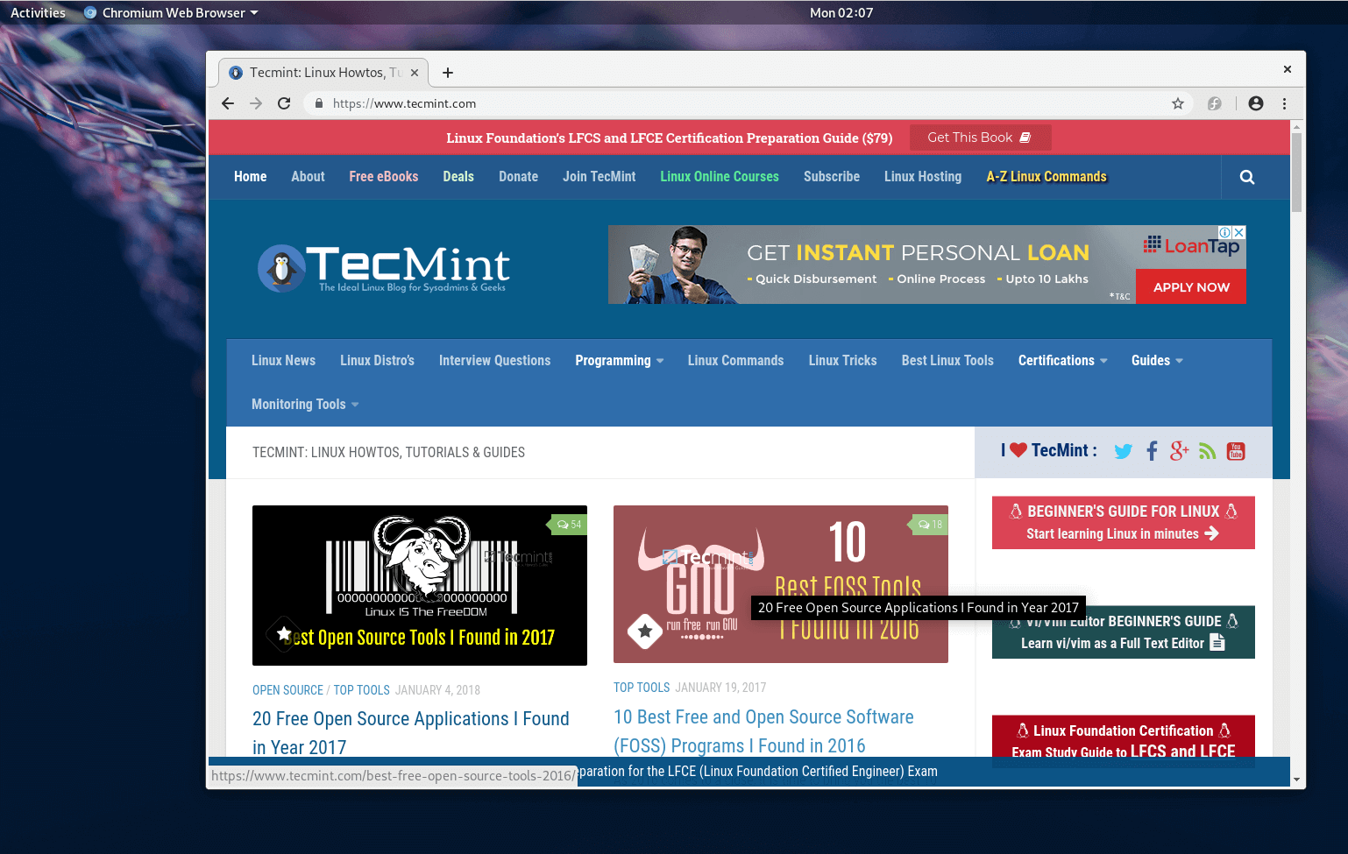1348x854 pixels.
Task: Open the Chromium three-dot menu
Action: [1285, 103]
